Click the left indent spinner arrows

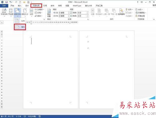tap(69, 13)
